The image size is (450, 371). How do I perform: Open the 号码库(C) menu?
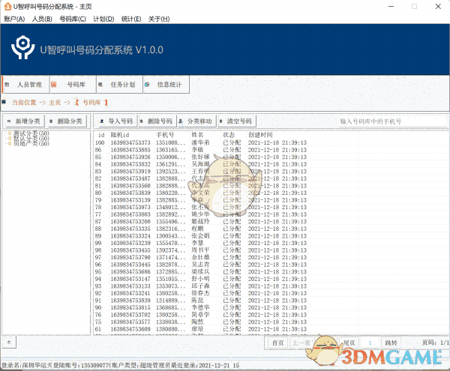point(73,19)
